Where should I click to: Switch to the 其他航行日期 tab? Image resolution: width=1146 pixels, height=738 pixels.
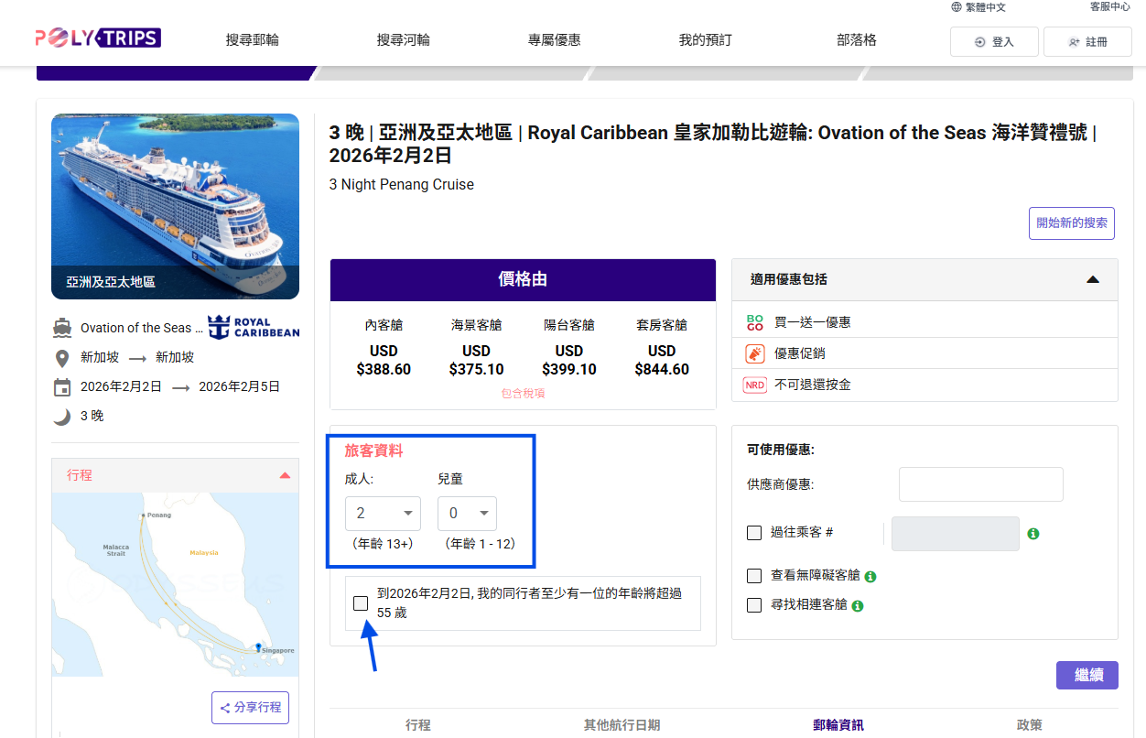click(x=622, y=724)
